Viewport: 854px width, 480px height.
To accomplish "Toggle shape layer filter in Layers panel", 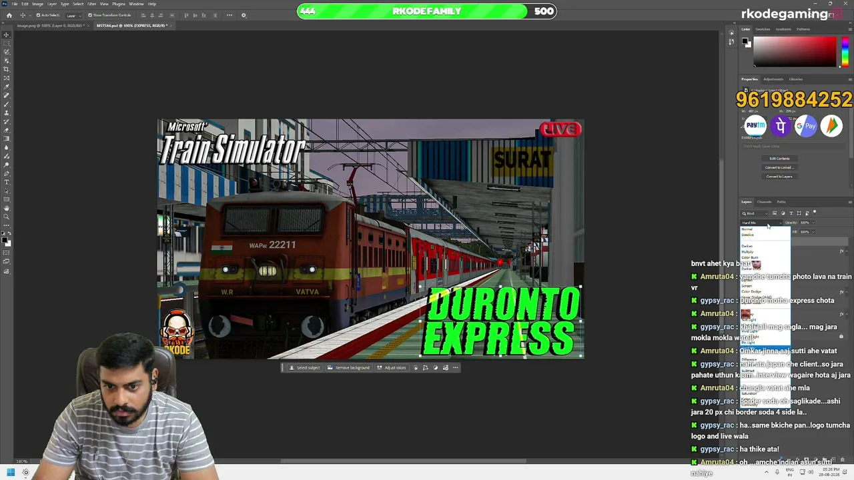I will [x=799, y=213].
